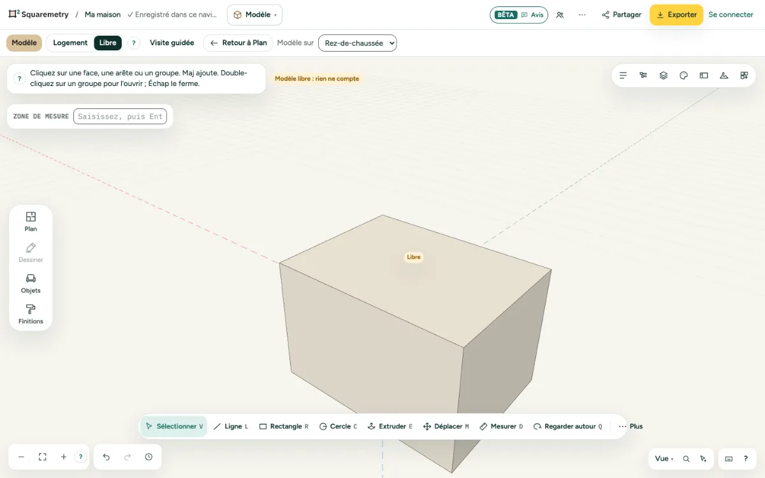This screenshot has height=478, width=765.
Task: Click the grid-plus components icon
Action: coord(744,75)
